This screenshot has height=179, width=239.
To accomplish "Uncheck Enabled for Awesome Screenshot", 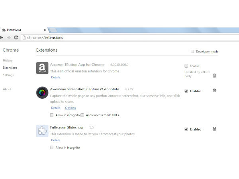I will click(186, 91).
